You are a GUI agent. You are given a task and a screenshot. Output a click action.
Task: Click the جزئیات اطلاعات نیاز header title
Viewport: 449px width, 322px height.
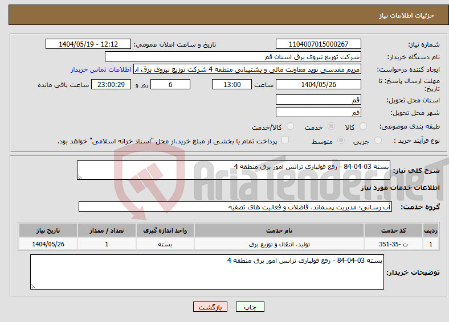[x=407, y=15]
